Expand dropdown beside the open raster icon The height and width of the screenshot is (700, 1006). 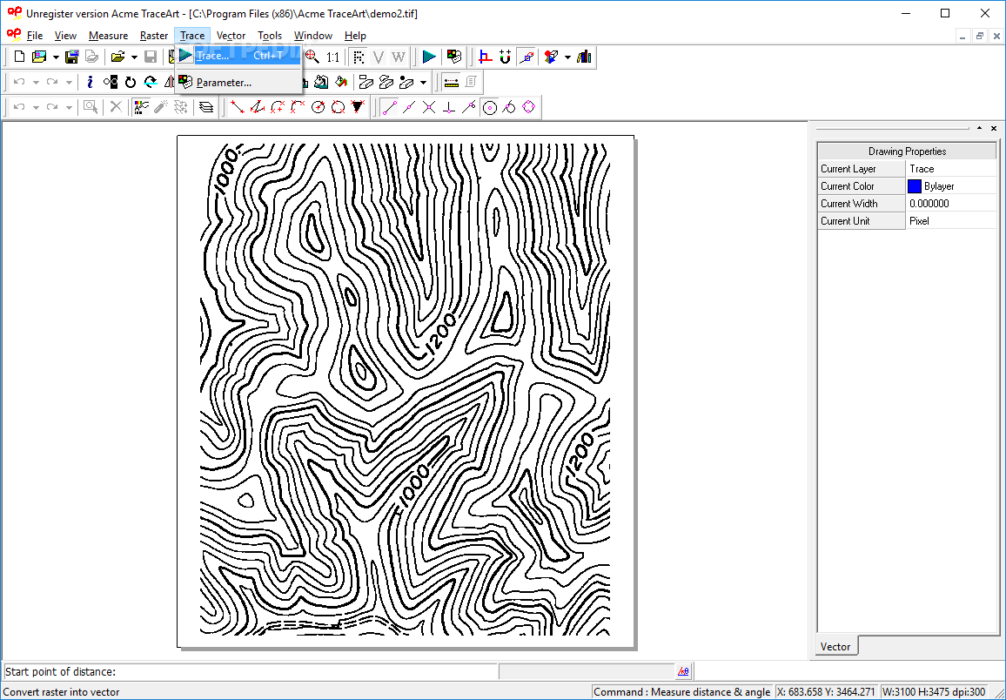tap(56, 57)
